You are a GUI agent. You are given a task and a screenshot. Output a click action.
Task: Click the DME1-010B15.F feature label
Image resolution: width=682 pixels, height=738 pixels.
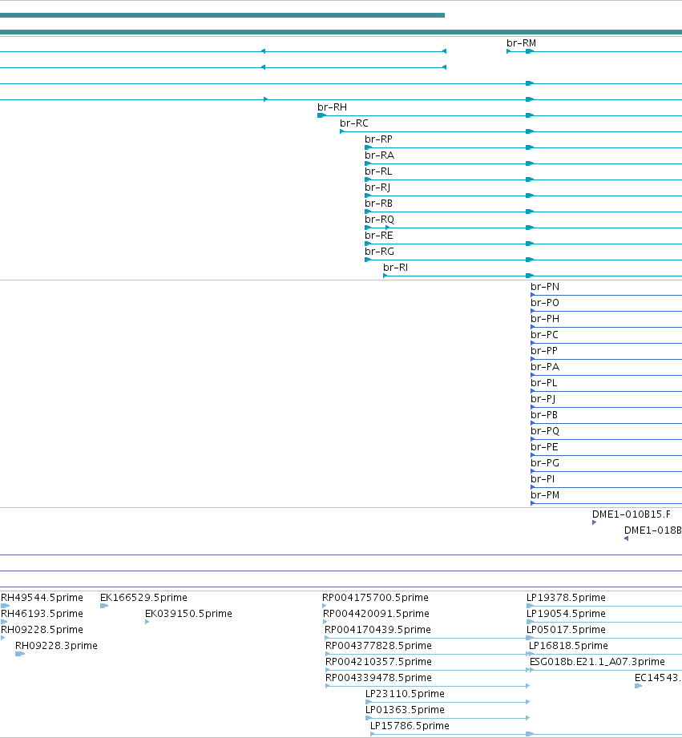pos(632,514)
